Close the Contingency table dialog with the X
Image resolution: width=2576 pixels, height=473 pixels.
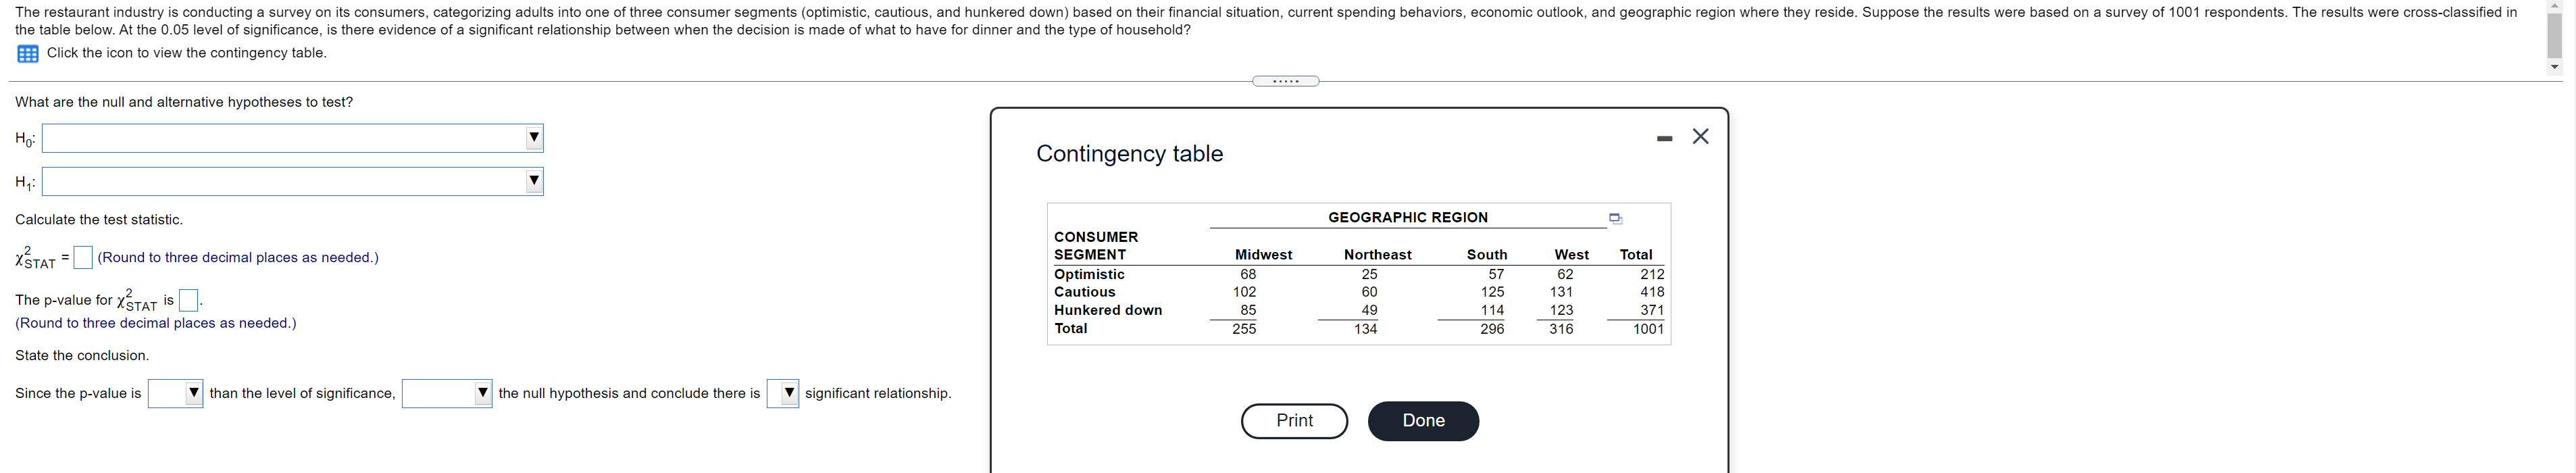pyautogui.click(x=1701, y=136)
